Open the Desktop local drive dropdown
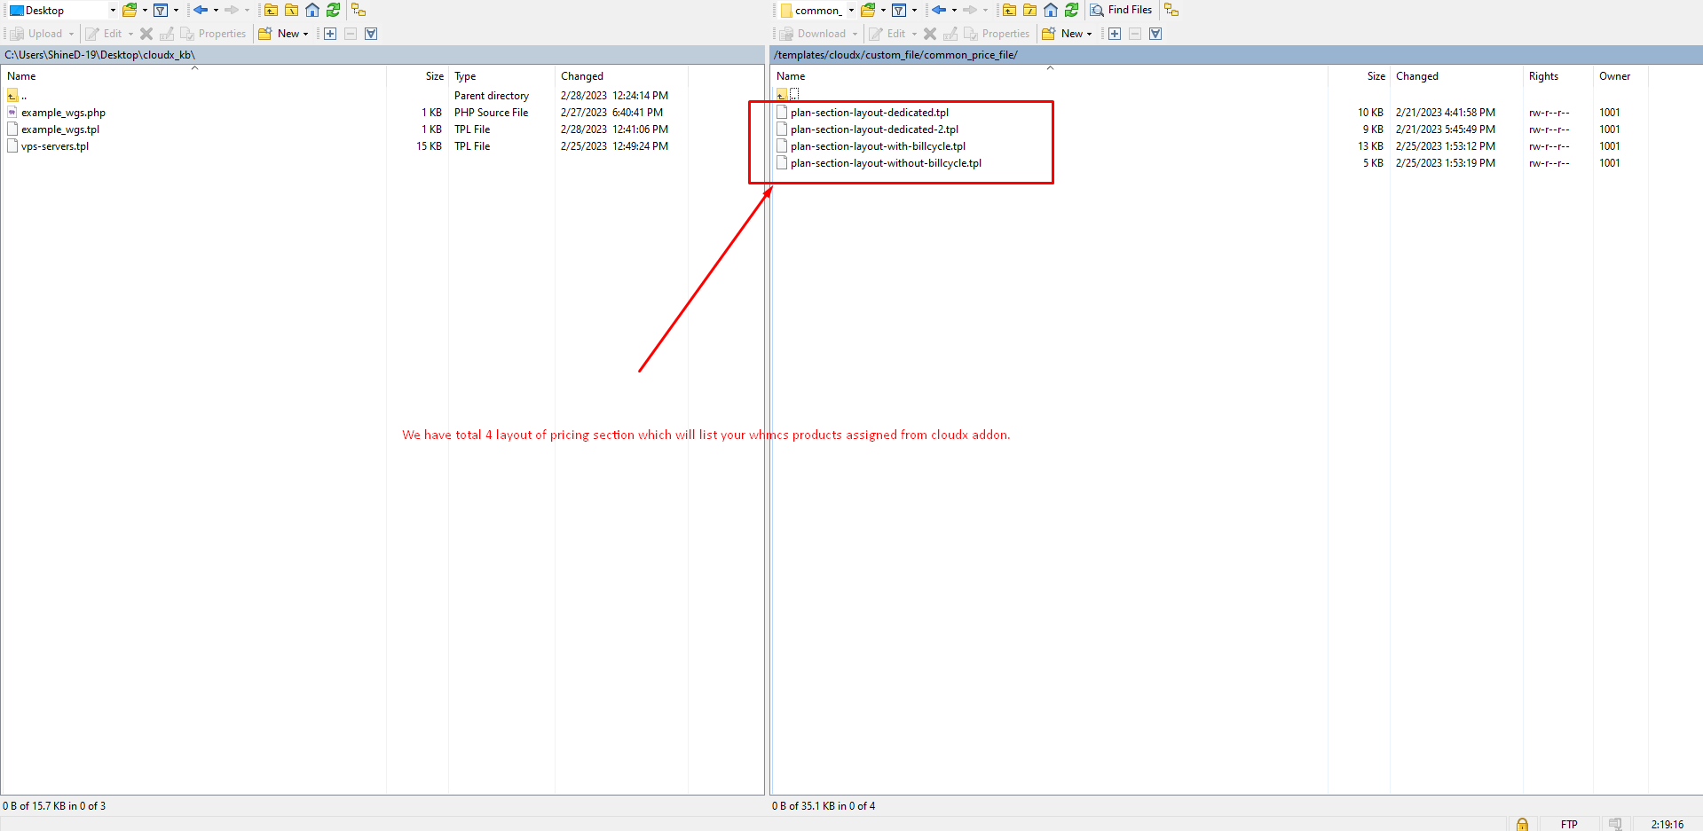The height and width of the screenshot is (831, 1703). pos(113,11)
